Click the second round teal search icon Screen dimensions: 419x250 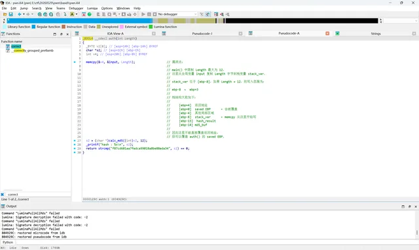click(x=45, y=14)
